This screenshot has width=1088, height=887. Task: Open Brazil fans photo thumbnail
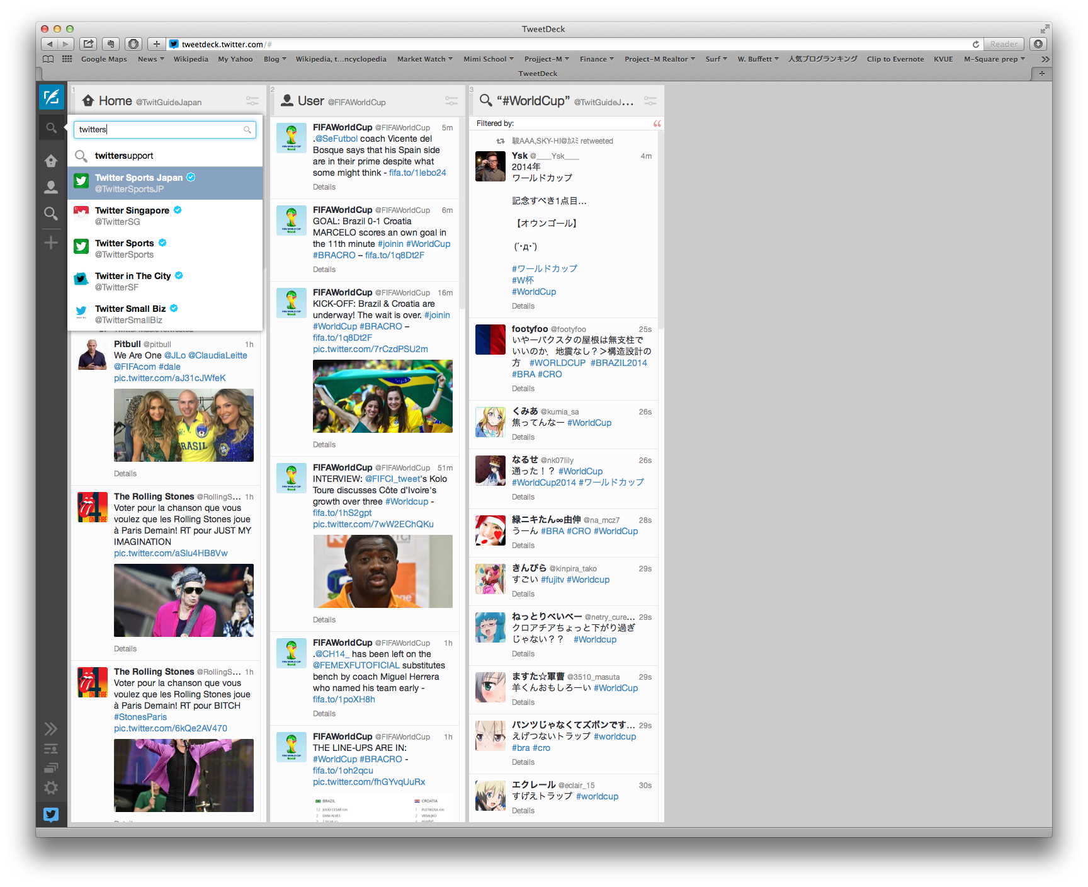383,396
